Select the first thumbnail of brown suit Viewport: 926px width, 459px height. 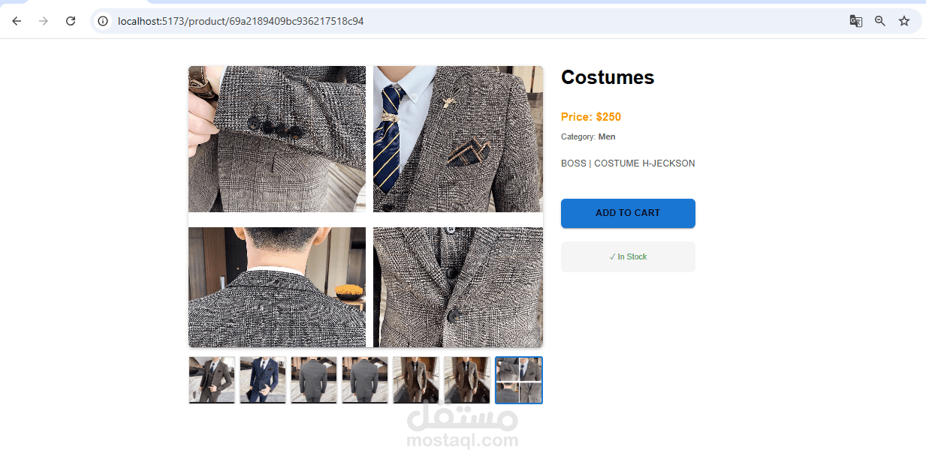[212, 380]
